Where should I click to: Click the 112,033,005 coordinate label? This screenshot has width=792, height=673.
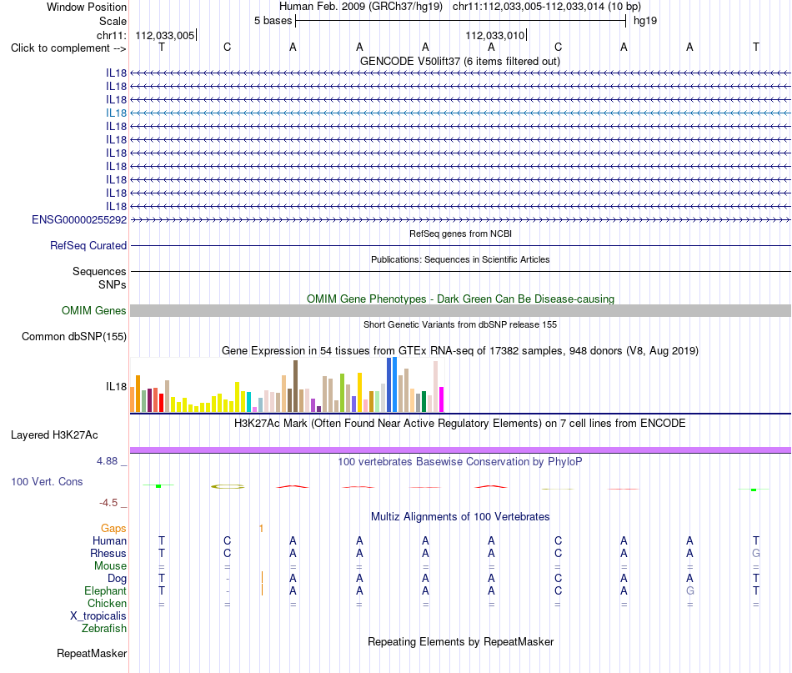coord(165,35)
